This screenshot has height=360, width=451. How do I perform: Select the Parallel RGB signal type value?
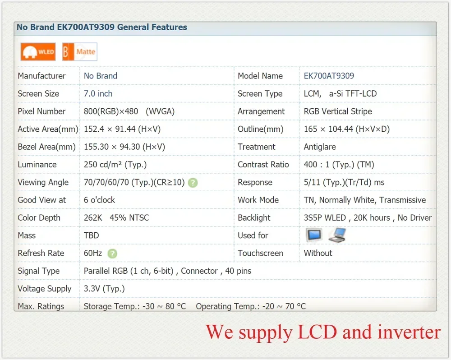coord(167,271)
